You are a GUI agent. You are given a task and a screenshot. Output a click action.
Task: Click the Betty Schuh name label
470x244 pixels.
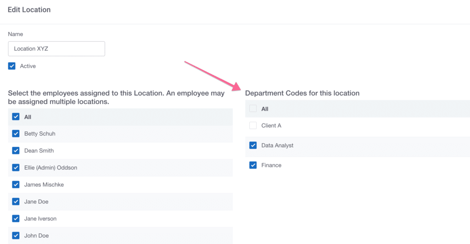click(40, 134)
